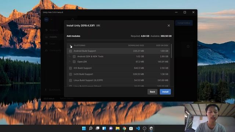Click the Downloads arrow icon

pos(46,90)
